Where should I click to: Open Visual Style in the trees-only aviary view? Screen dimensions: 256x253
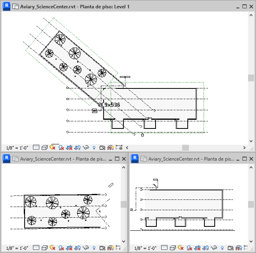click(44, 248)
